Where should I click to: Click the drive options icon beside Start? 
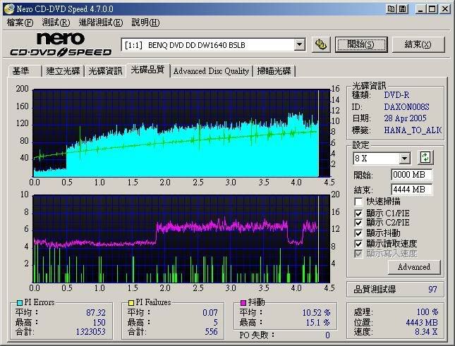click(321, 44)
